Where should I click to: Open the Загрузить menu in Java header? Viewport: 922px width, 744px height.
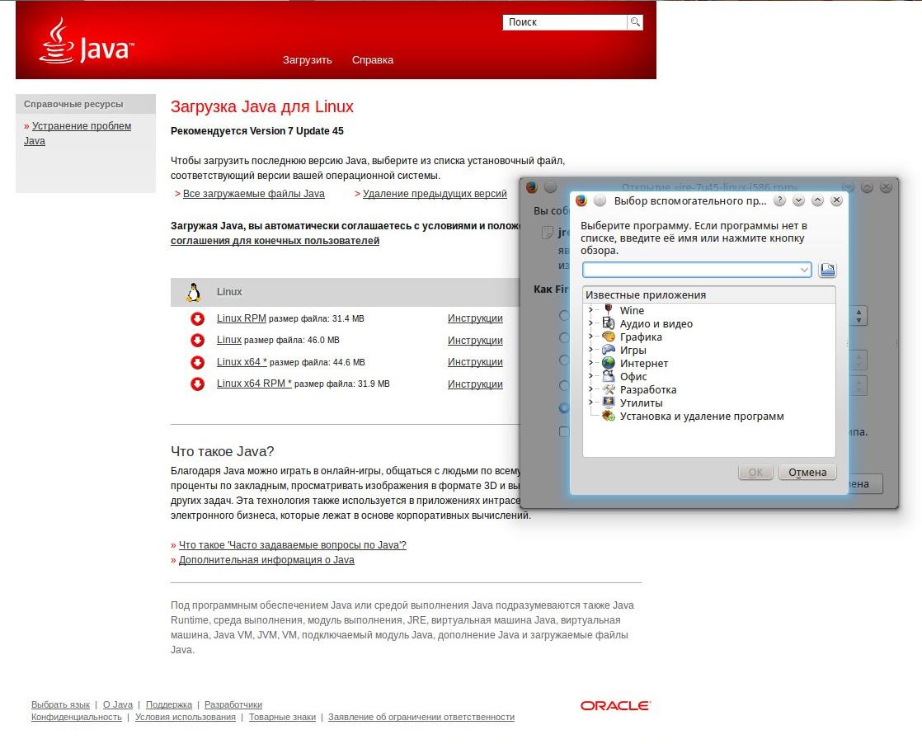(307, 60)
